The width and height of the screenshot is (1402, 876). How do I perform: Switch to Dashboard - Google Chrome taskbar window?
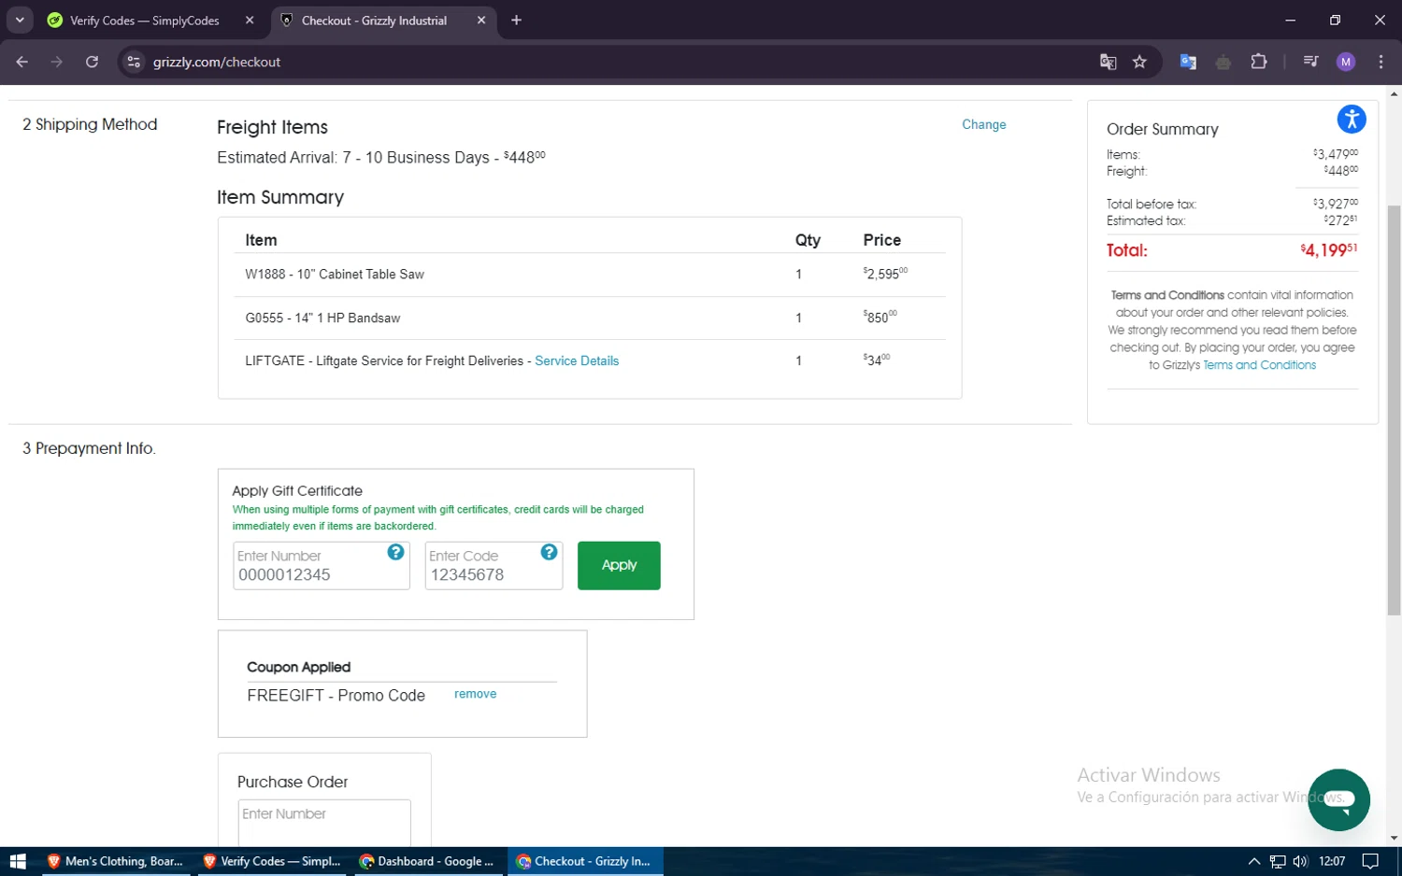[x=428, y=861]
